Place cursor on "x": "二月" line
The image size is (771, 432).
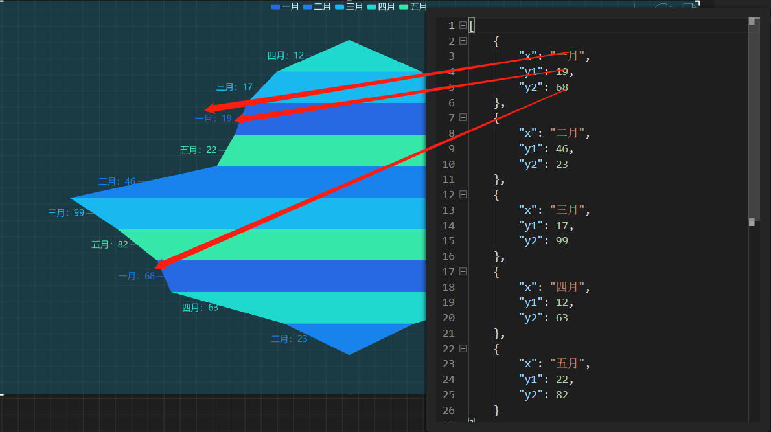coord(554,133)
